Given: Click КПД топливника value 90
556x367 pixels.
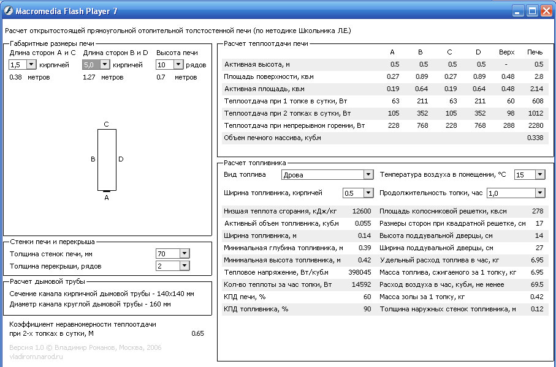Looking at the screenshot, I should point(367,309).
